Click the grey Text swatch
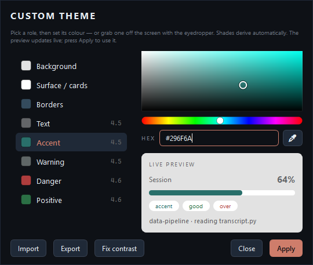This screenshot has width=313, height=265. click(x=26, y=123)
